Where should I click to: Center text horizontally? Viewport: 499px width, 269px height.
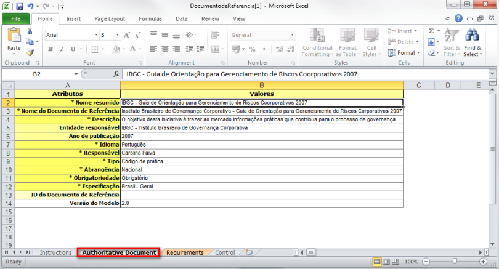pos(165,49)
